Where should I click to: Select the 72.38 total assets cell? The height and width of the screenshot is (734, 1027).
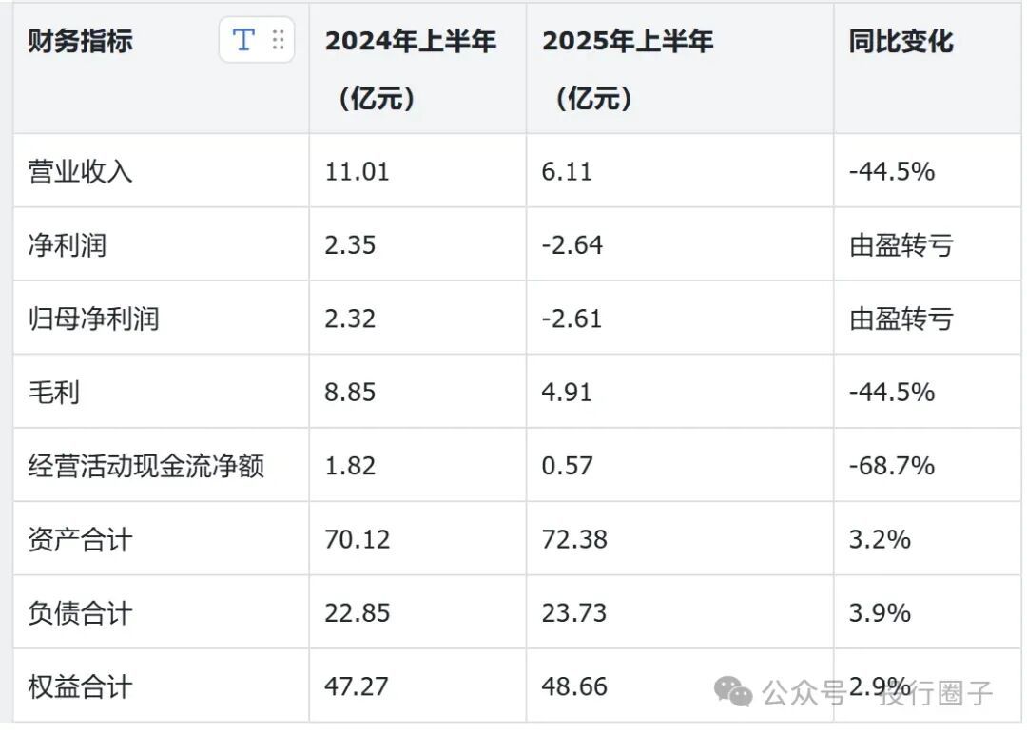tap(574, 539)
